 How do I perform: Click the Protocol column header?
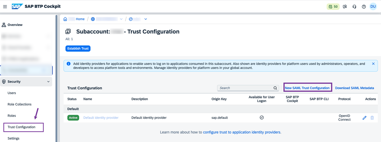click(344, 99)
